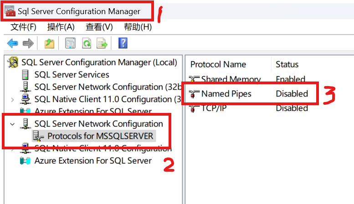Open the 文件(F) menu
Image resolution: width=354 pixels, height=204 pixels.
[x=24, y=27]
